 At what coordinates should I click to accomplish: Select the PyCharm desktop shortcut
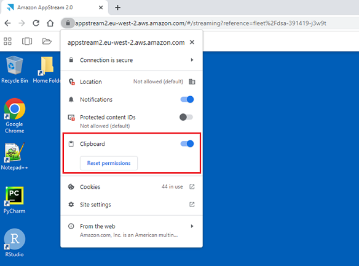tap(14, 200)
